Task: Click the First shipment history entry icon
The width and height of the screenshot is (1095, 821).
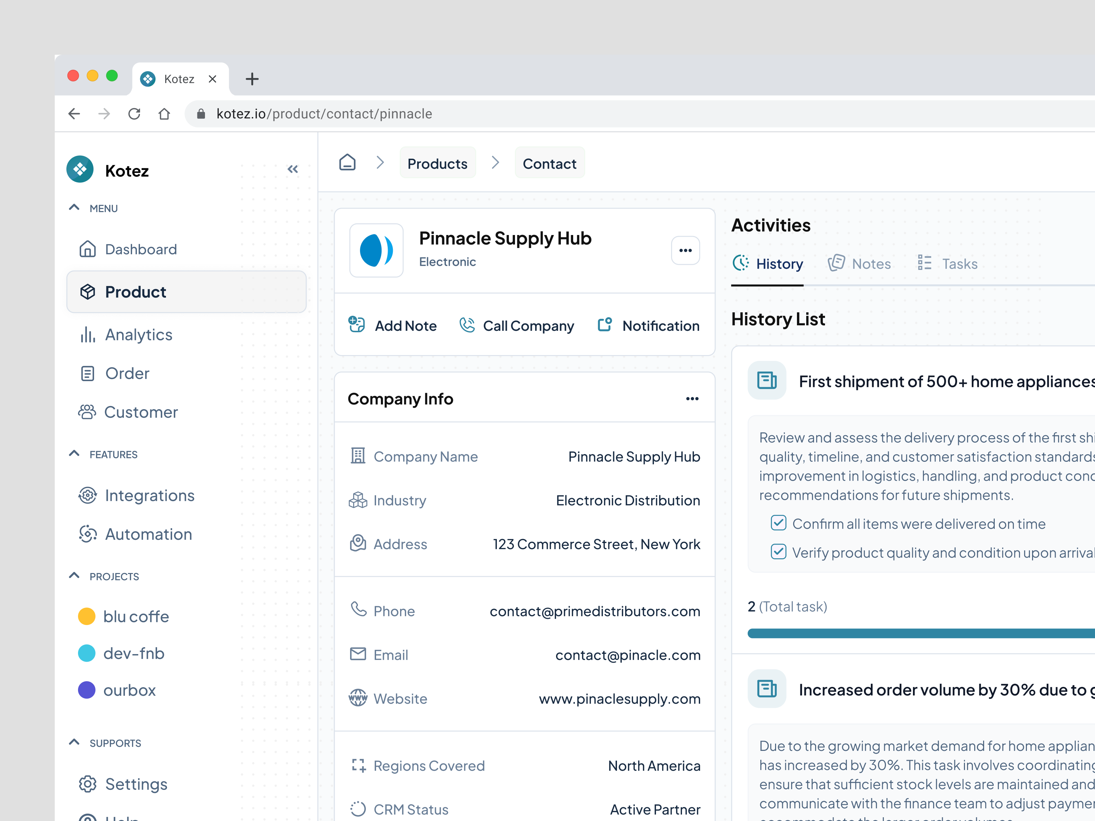Action: coord(767,380)
